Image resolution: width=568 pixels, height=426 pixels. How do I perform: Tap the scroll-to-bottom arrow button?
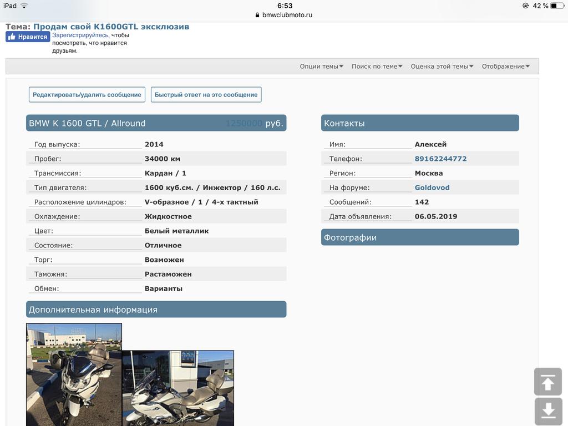tap(548, 411)
